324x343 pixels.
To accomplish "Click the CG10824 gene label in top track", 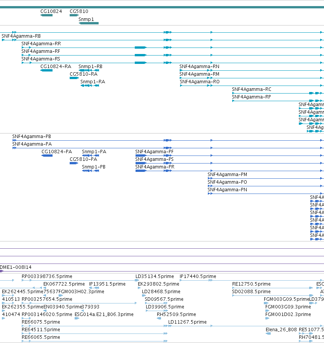I will click(x=51, y=11).
